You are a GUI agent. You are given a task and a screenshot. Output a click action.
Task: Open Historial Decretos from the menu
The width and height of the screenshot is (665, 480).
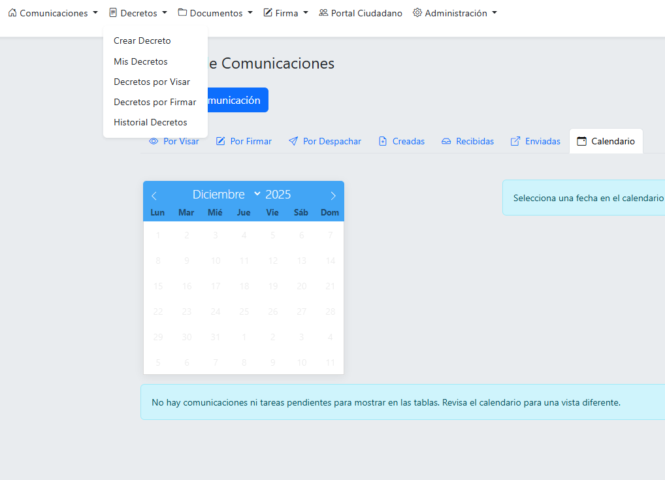(x=150, y=122)
